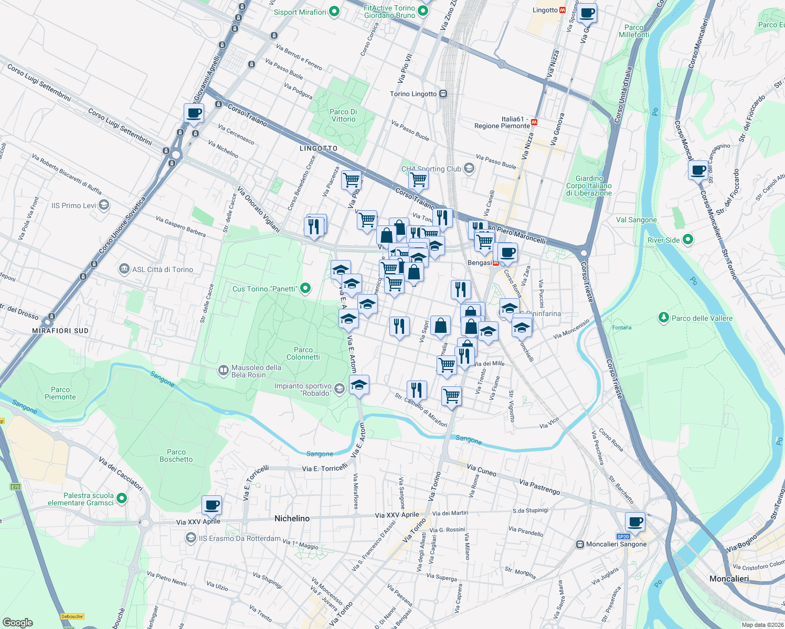The width and height of the screenshot is (785, 629).
Task: Click the green marker at CH4 Sporting Club
Action: (x=469, y=169)
